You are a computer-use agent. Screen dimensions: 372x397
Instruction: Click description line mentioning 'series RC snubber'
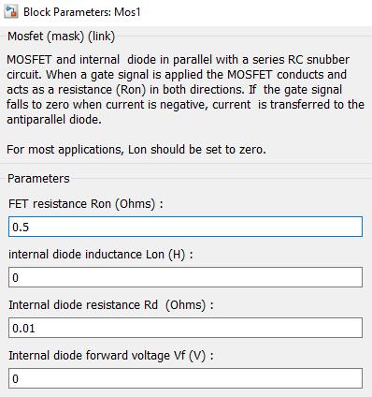coord(178,60)
